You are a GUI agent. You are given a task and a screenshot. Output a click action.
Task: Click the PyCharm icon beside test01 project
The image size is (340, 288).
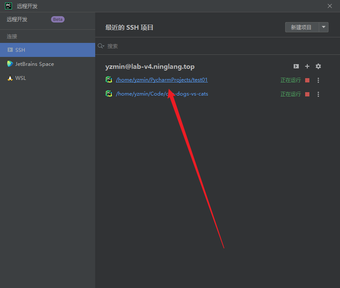click(109, 79)
